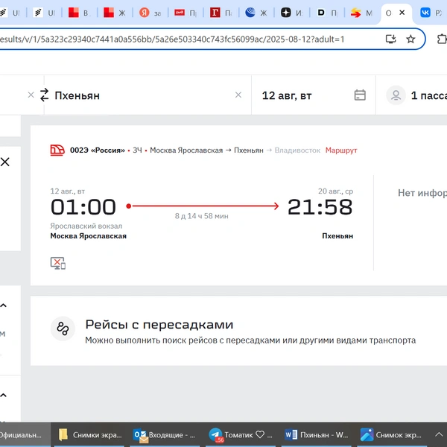This screenshot has height=447, width=447.
Task: Clear the Пхеньян destination field
Action: pyautogui.click(x=238, y=95)
